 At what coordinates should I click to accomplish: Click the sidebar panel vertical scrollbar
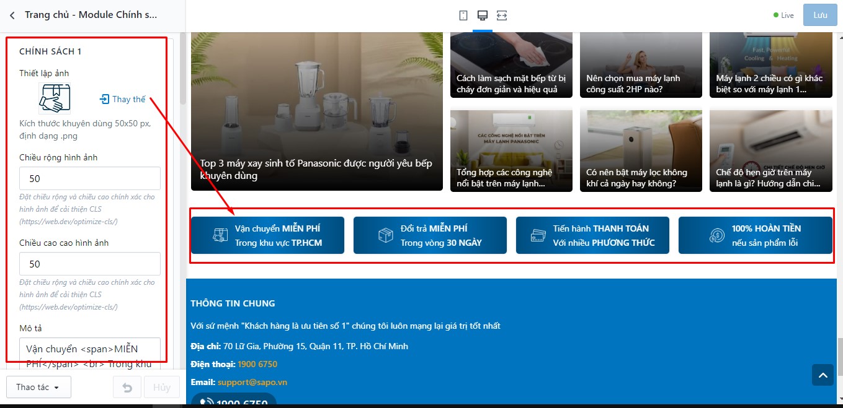tap(182, 70)
